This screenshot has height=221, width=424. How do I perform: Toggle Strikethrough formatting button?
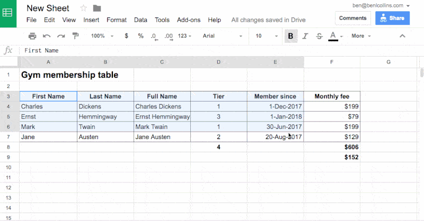319,36
